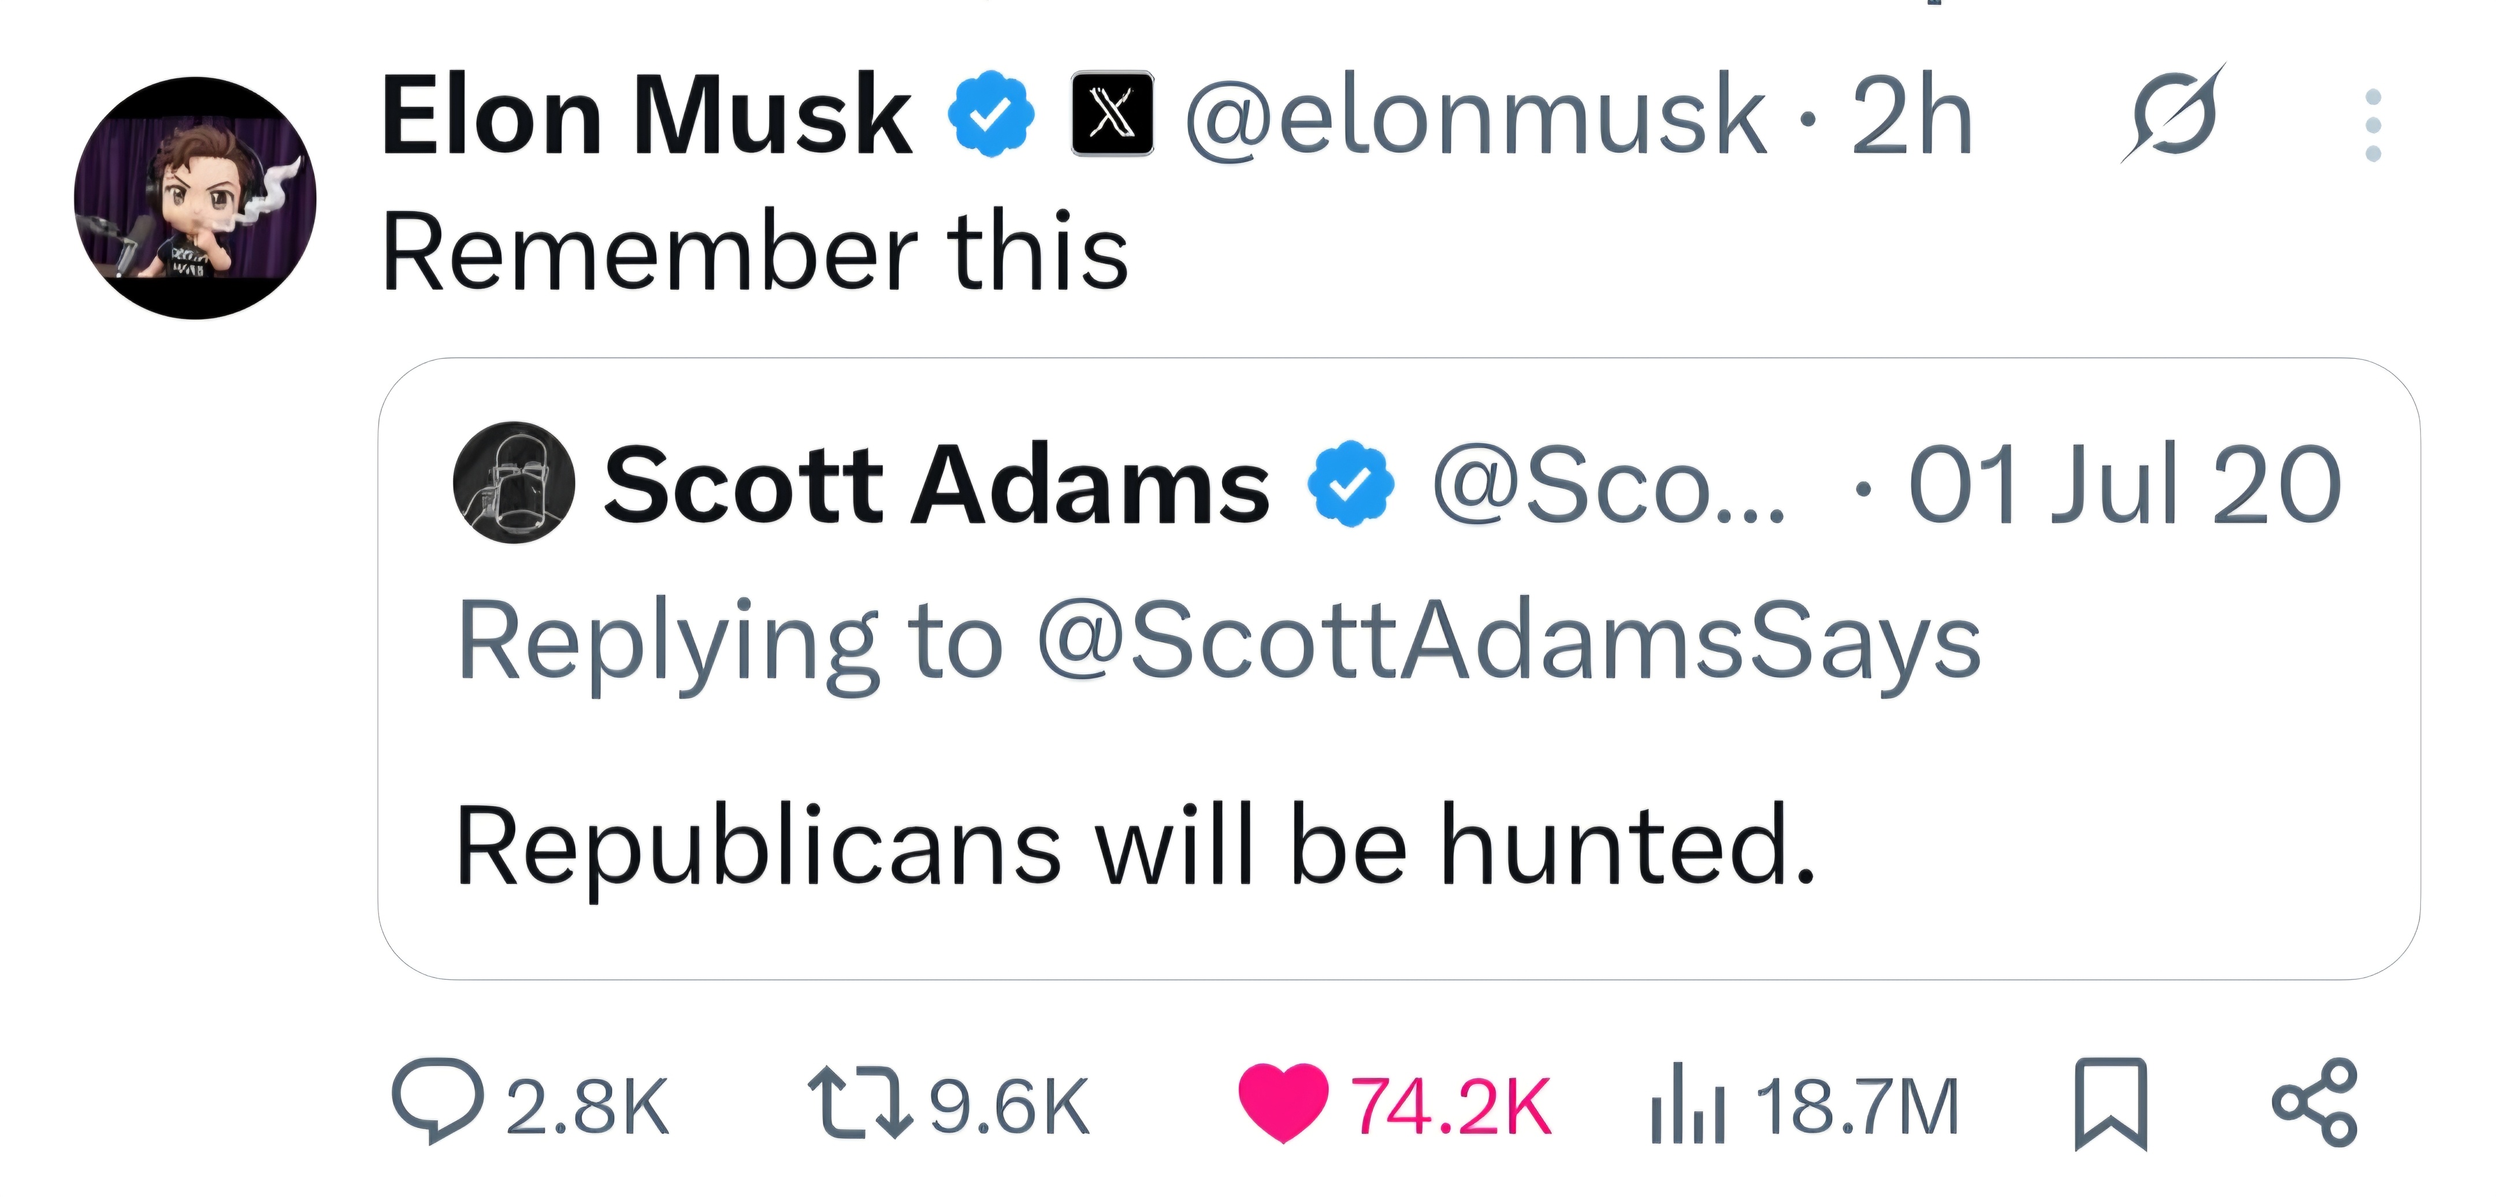The width and height of the screenshot is (2496, 1197).
Task: Repost this tweet via retweet arrows icon
Action: coord(860,1102)
